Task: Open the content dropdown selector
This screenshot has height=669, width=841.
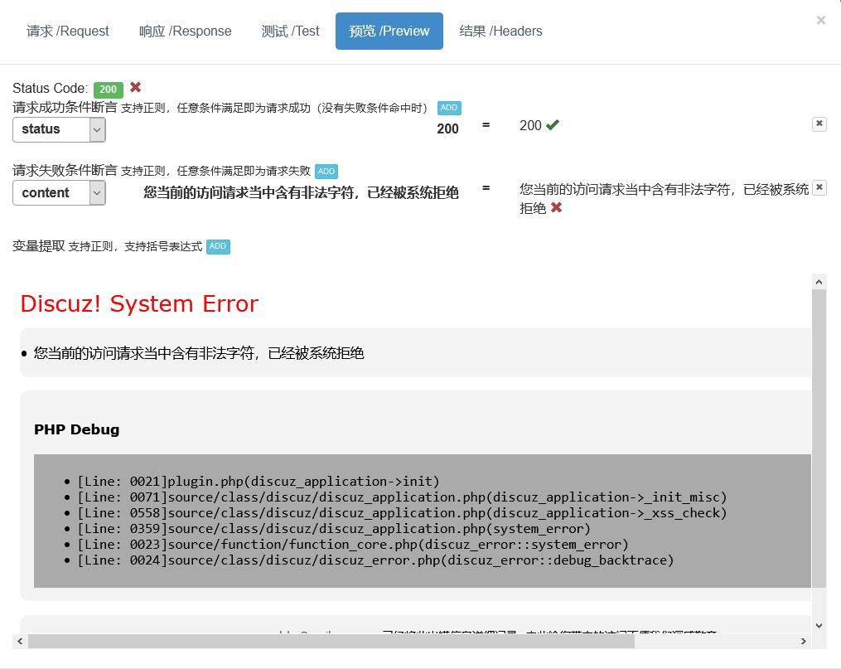Action: click(x=59, y=193)
